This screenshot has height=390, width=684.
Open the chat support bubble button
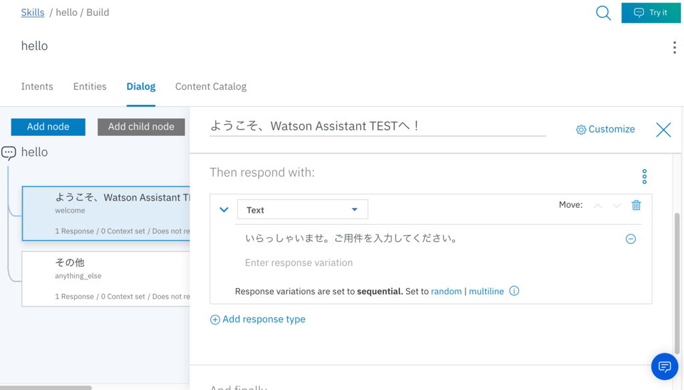pyautogui.click(x=665, y=367)
